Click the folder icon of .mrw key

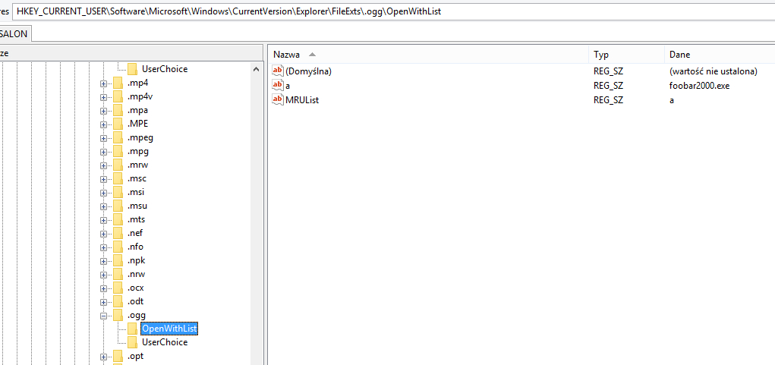pyautogui.click(x=118, y=165)
